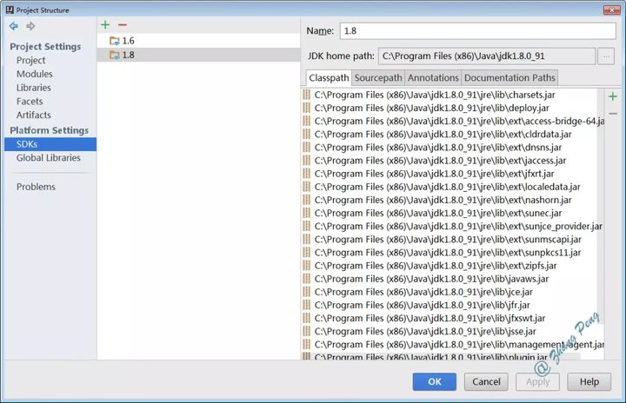Select the deploy.jar classpath entry
This screenshot has height=403, width=626.
tap(431, 108)
